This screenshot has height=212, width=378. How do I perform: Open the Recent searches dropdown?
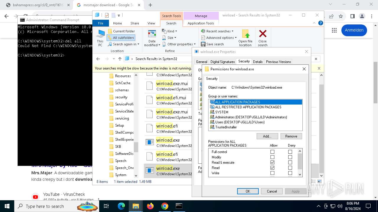tap(217, 31)
